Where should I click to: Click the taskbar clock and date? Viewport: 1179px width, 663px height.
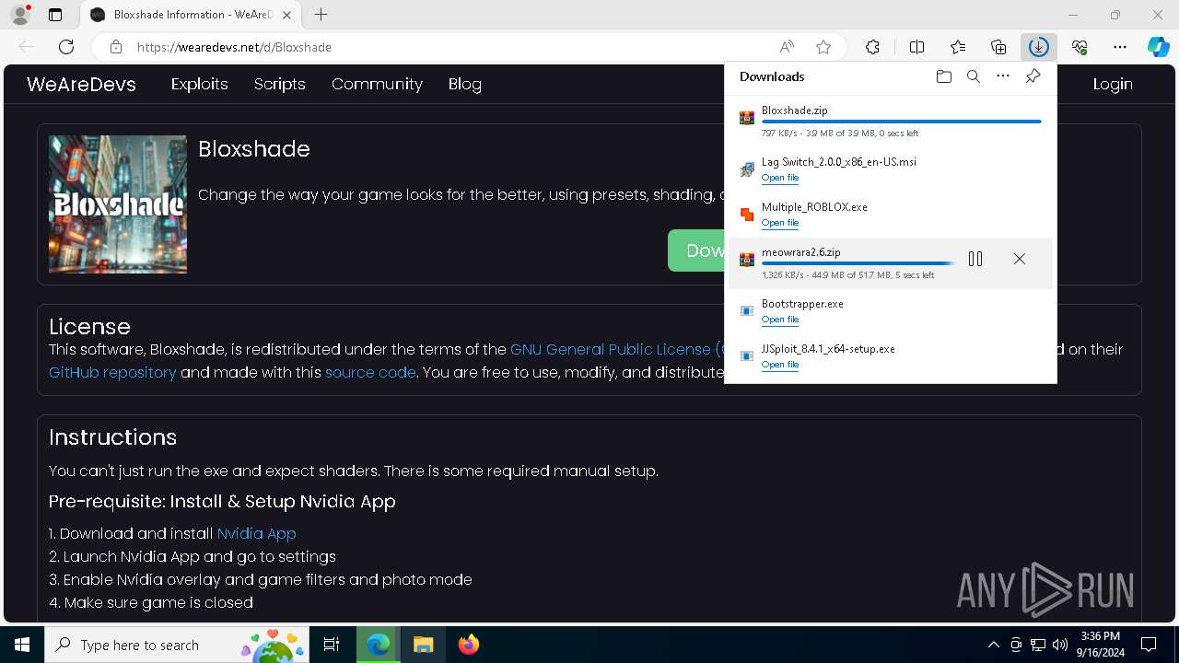[1101, 645]
